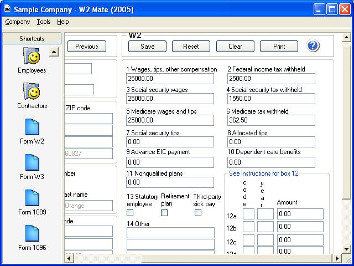Screen dimensions: 354x266
Task: Click the 12b code field
Action: coord(248,227)
